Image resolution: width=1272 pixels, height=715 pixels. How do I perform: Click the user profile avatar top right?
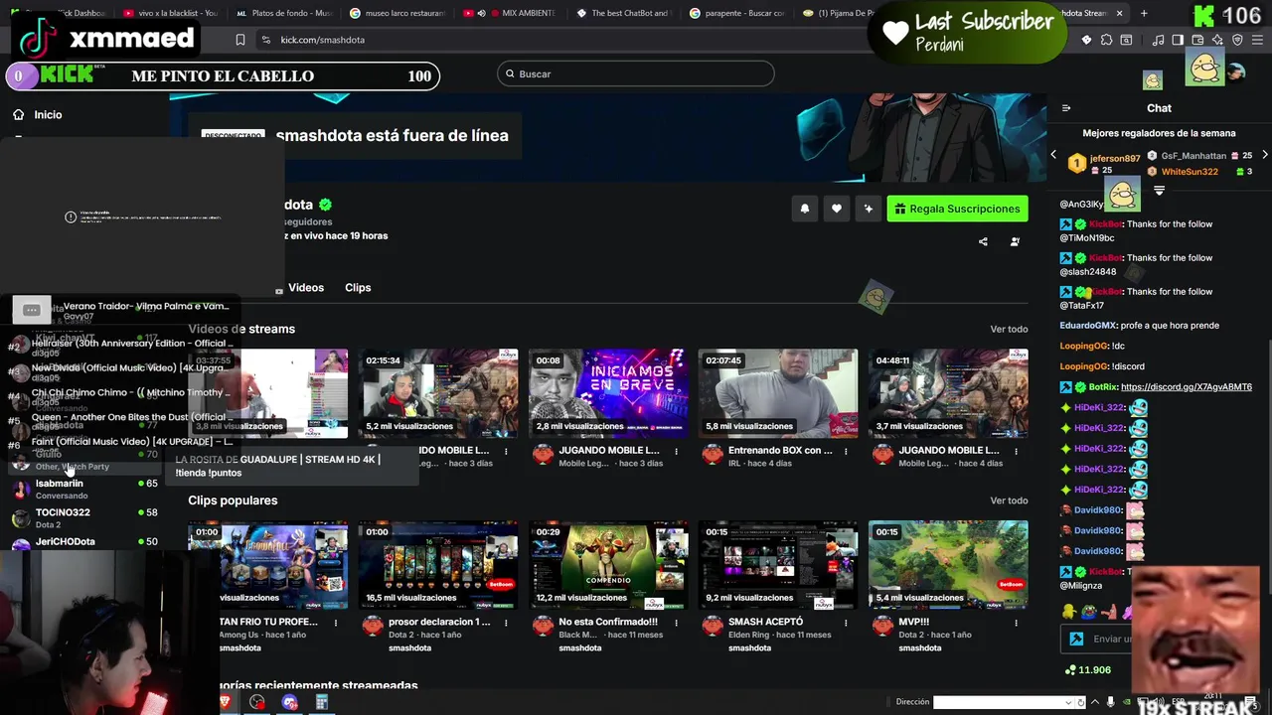click(1236, 71)
